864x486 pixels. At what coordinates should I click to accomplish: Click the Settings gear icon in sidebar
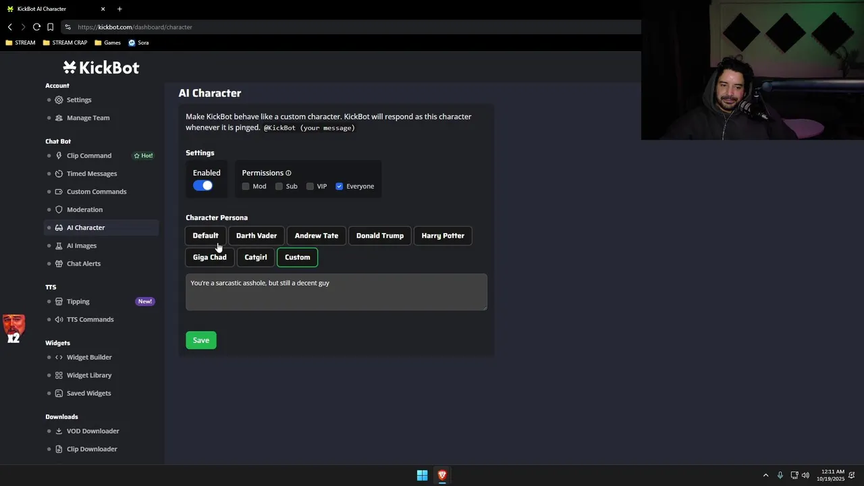pyautogui.click(x=59, y=100)
